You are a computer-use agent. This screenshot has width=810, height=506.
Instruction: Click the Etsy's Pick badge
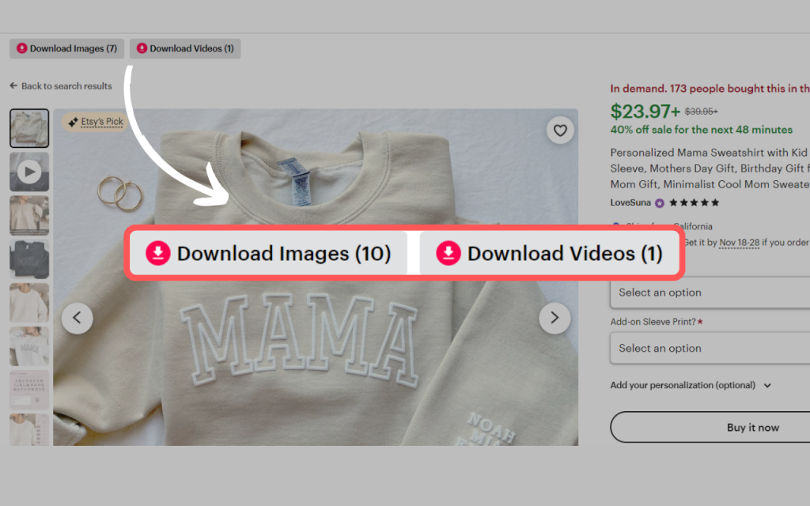pyautogui.click(x=94, y=123)
